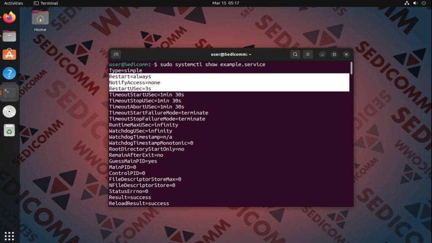Click the GuessMainPID=yes line
Screen dimensions: 432x243
pos(133,161)
